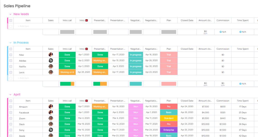
Task: Click the Closed Date column header in April
Action: pos(187,101)
